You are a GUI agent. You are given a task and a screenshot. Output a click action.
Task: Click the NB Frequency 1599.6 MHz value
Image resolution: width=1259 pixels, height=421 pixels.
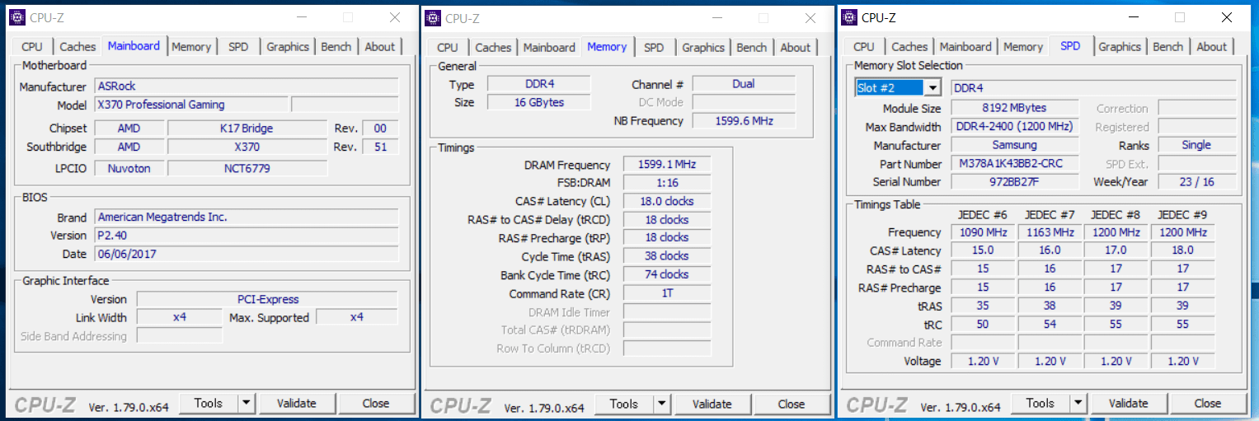tap(744, 121)
